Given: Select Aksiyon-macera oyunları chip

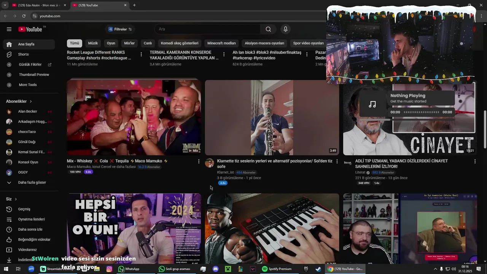Looking at the screenshot, I should (264, 43).
